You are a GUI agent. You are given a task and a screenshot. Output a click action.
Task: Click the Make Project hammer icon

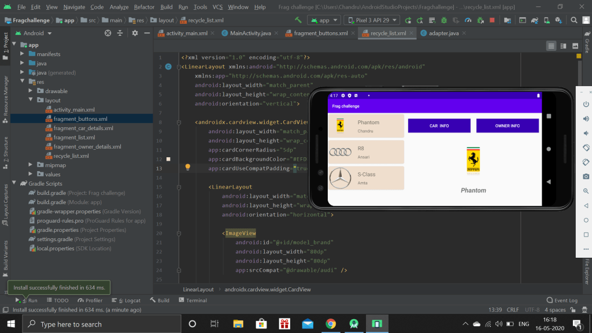tap(298, 20)
